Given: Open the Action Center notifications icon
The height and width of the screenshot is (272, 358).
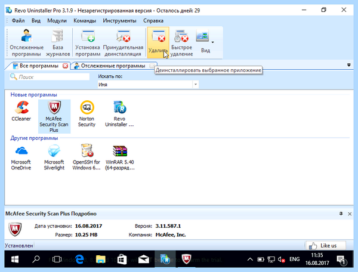Looking at the screenshot, I should [x=341, y=259].
